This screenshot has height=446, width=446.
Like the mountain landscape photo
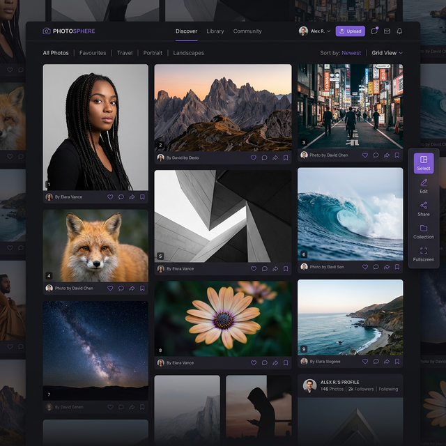coord(254,157)
